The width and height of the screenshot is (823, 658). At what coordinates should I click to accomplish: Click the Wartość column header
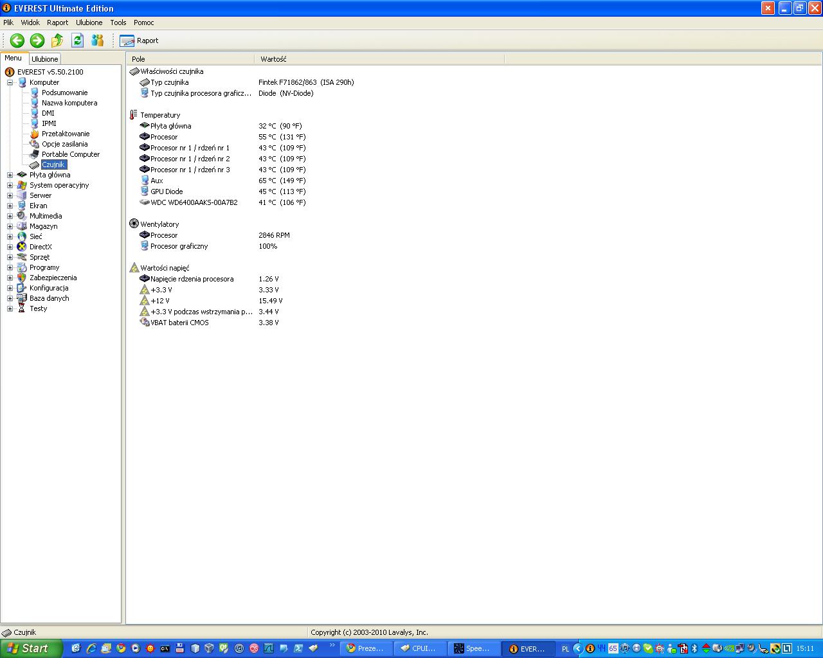click(379, 59)
